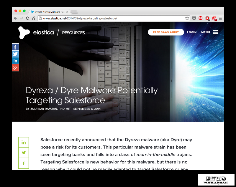Click the blue LinkedIn sidebar share icon
The width and height of the screenshot is (236, 187).
click(x=15, y=61)
